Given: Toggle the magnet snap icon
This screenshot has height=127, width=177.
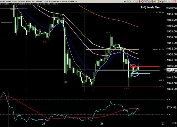Looking at the screenshot, I should [163, 1].
